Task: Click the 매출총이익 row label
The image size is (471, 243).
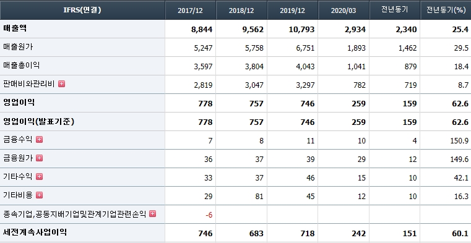Action: [21, 65]
